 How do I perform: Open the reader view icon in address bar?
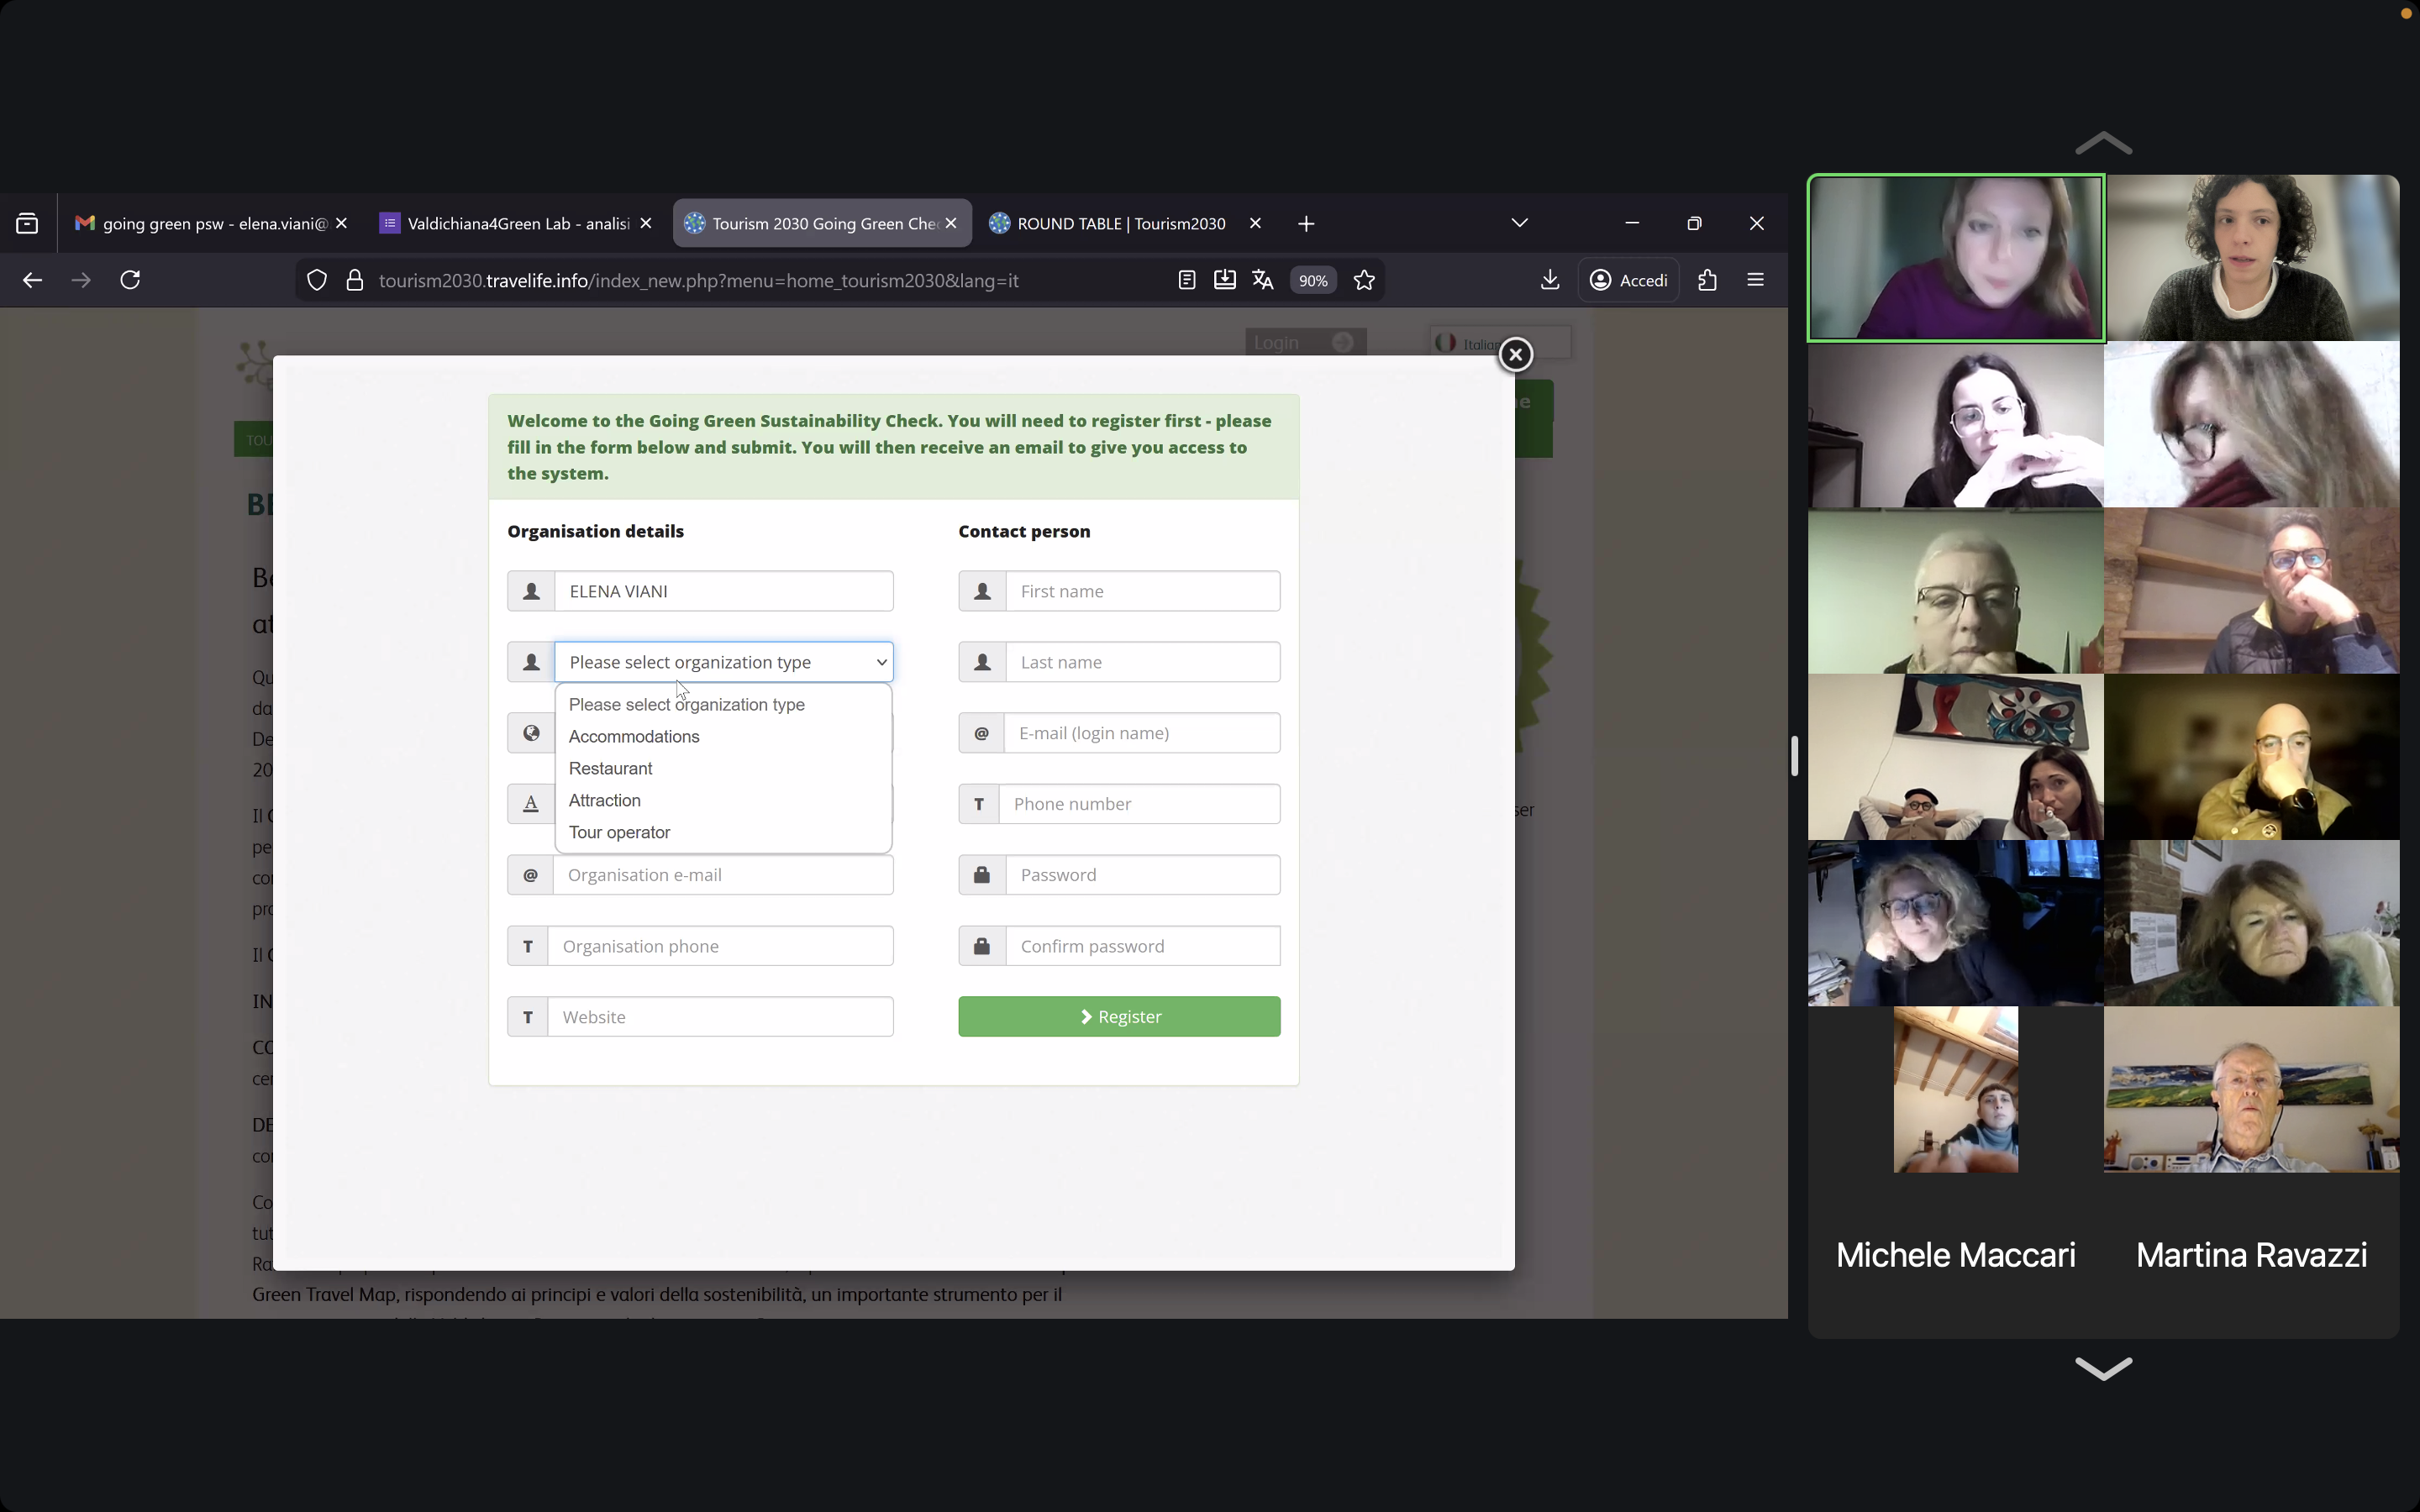tap(1186, 280)
